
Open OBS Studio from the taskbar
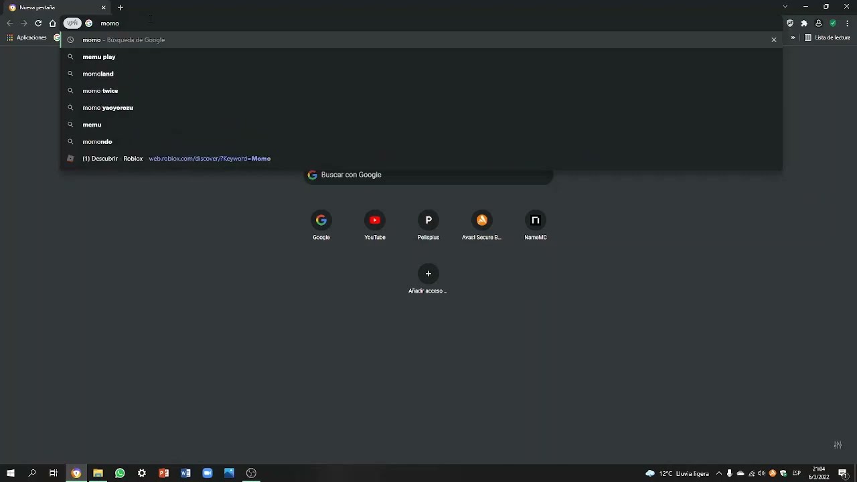(x=251, y=473)
